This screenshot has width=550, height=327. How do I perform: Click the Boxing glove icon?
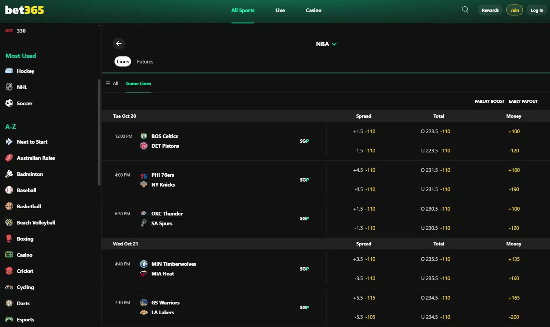tap(9, 239)
